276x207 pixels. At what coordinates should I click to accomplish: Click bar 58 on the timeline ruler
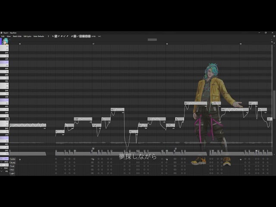pos(167,44)
